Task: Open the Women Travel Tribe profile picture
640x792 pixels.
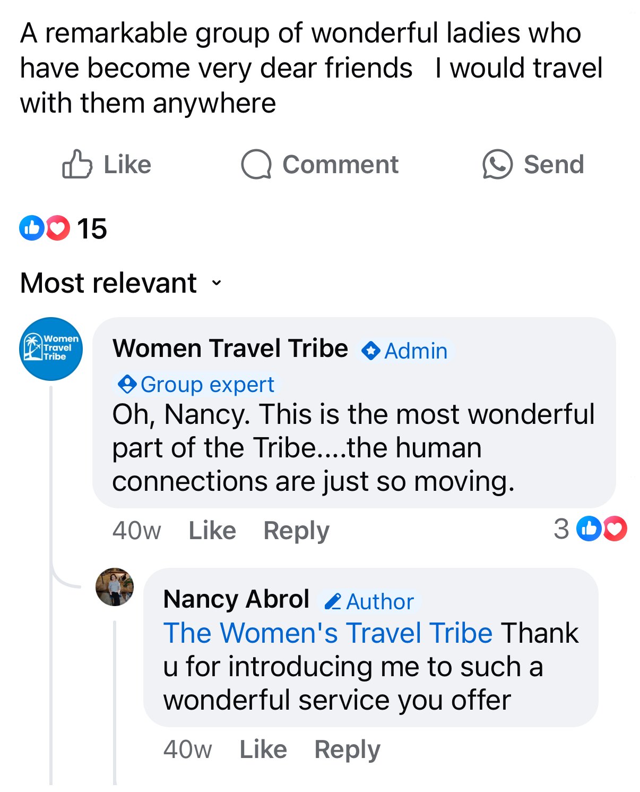Action: (50, 348)
